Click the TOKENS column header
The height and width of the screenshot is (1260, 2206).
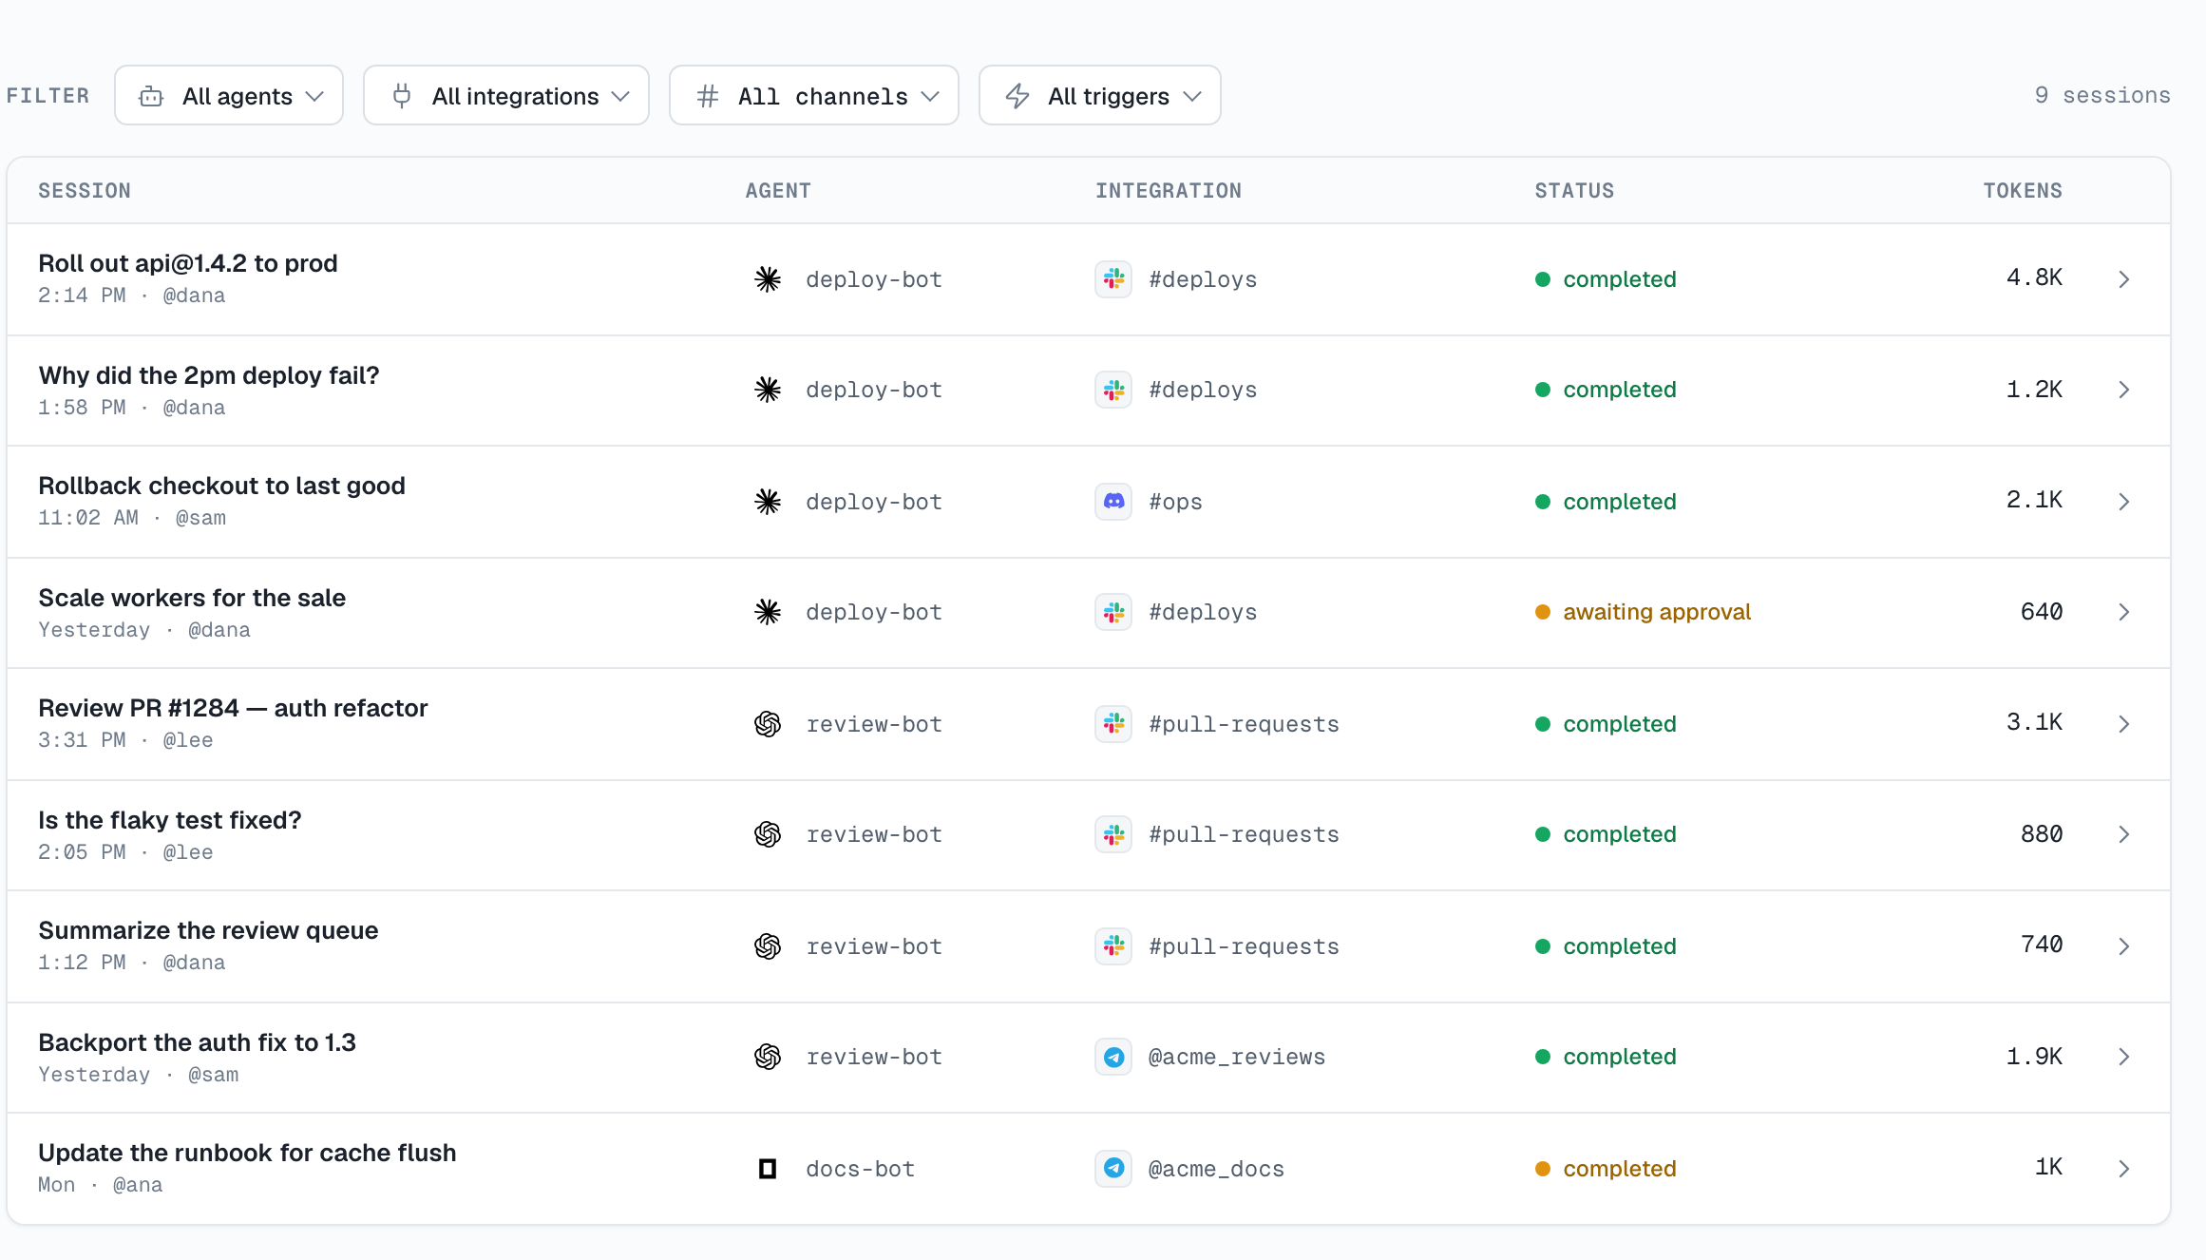click(2023, 191)
